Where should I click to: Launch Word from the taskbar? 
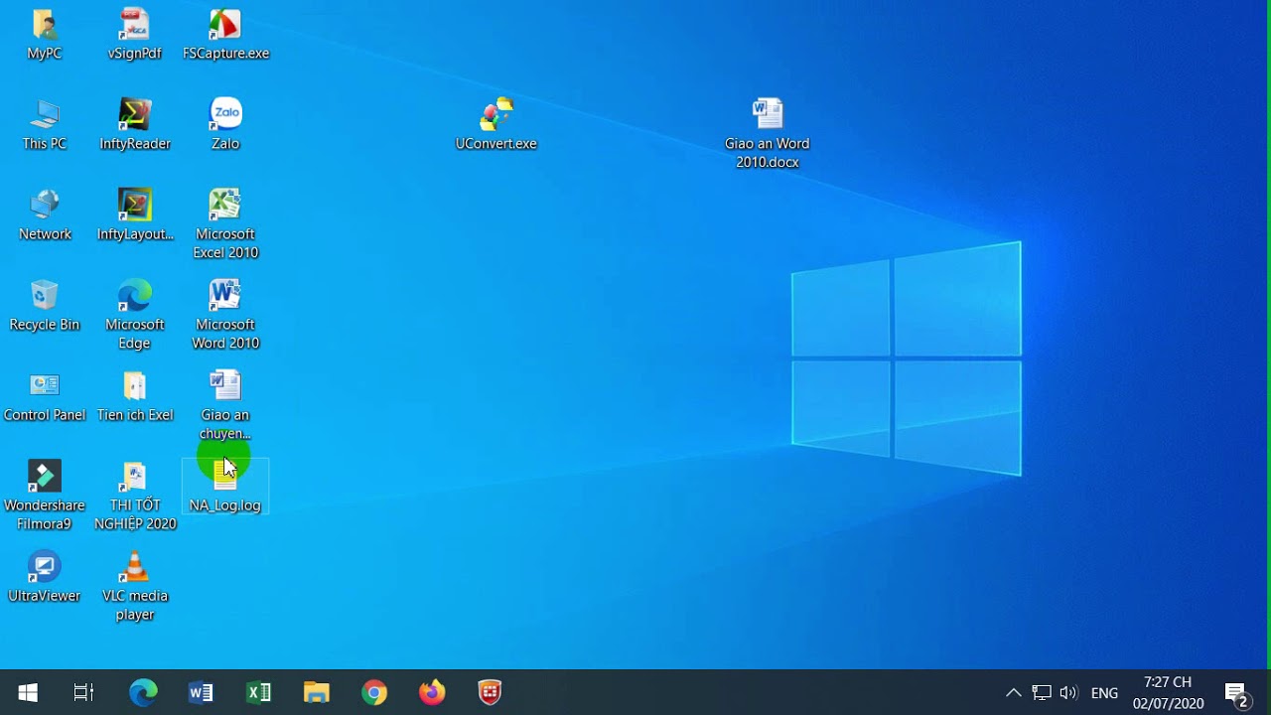[x=201, y=692]
